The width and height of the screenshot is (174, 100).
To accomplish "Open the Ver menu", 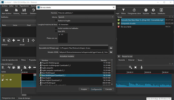I will [x=17, y=6].
